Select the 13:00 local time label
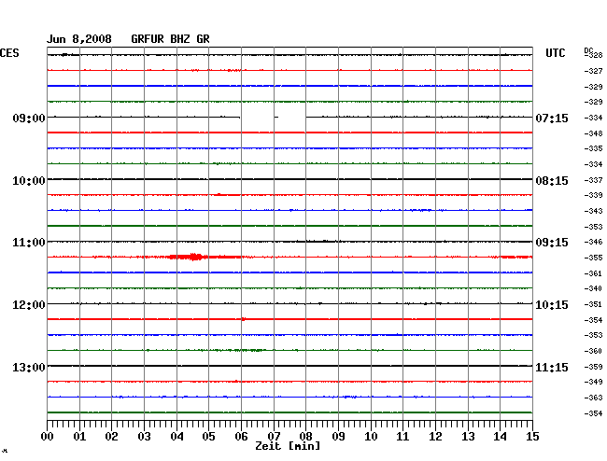Viewport: 607px width, 461px height. click(29, 367)
